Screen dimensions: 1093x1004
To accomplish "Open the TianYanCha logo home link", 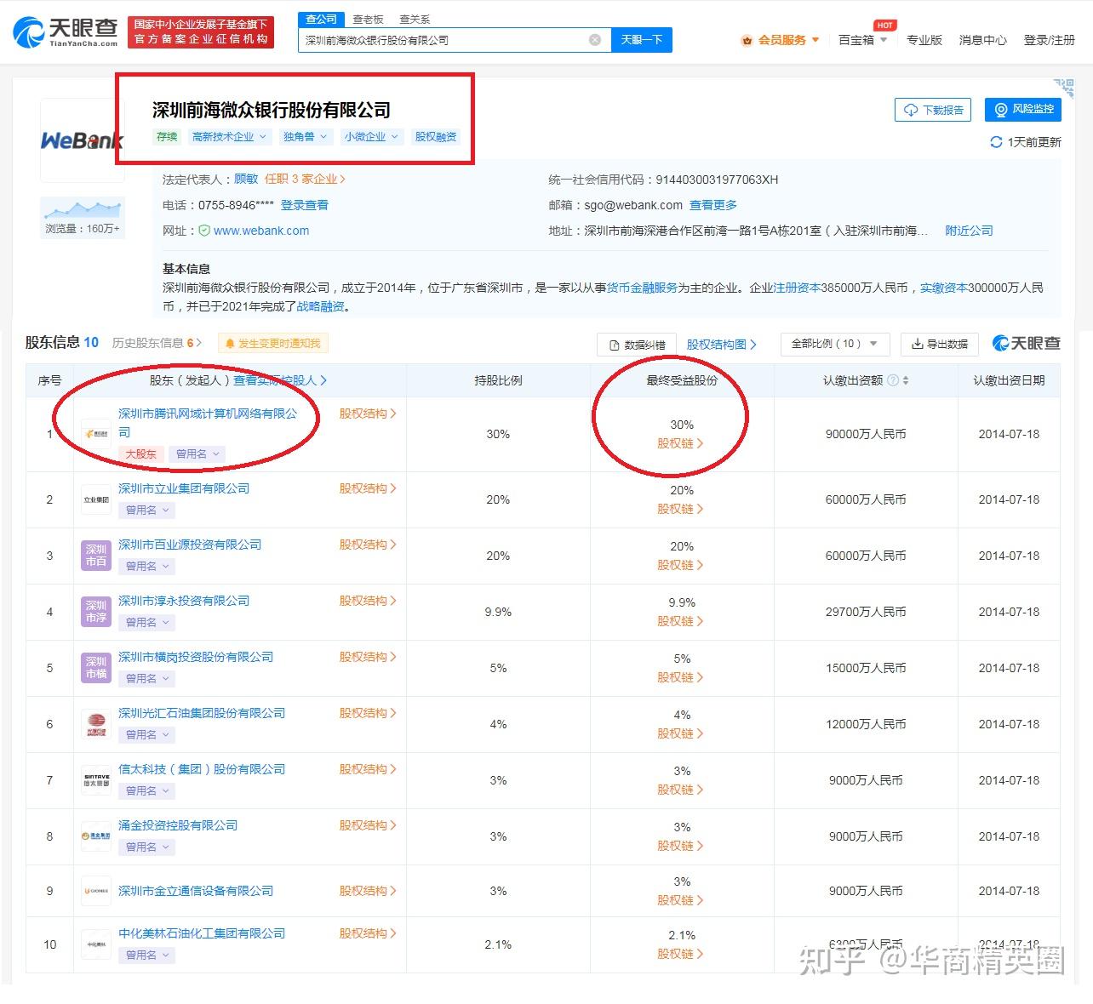I will tap(66, 31).
